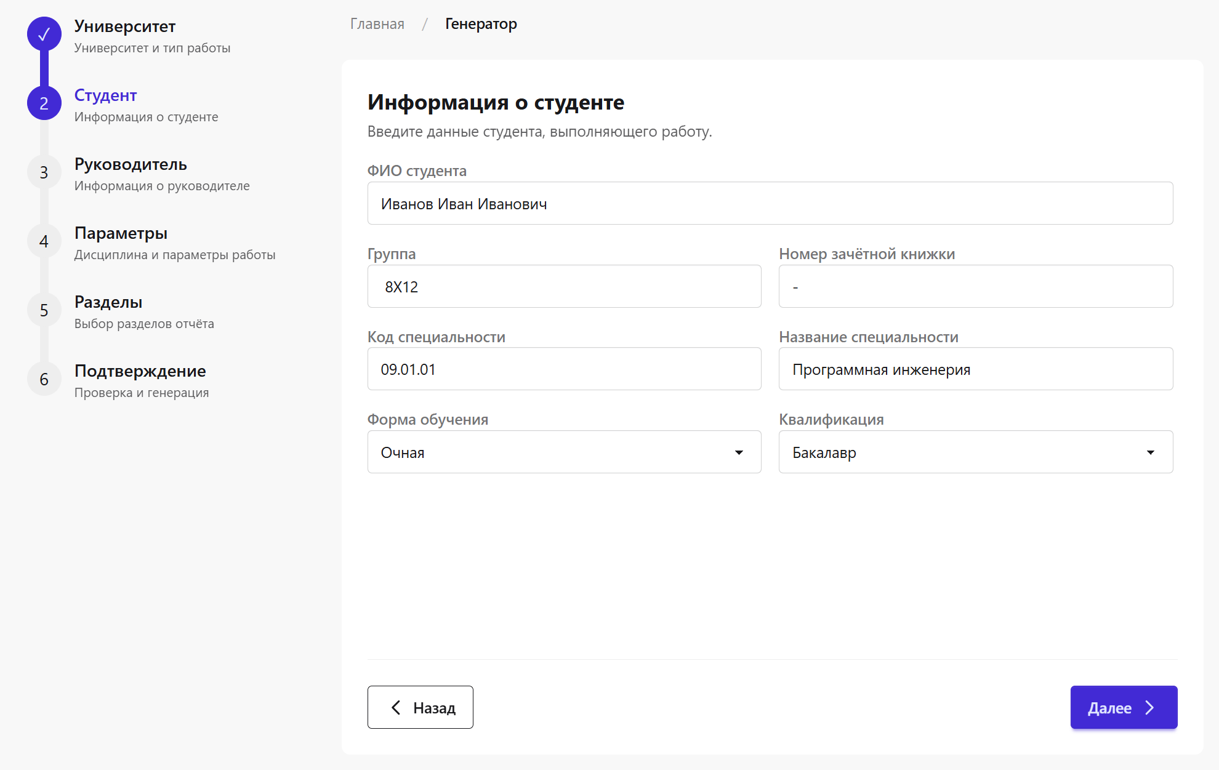Viewport: 1219px width, 770px height.
Task: Open Главная breadcrumb link
Action: (376, 24)
